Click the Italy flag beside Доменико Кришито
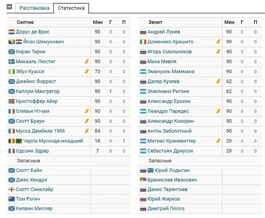 pyautogui.click(x=143, y=42)
